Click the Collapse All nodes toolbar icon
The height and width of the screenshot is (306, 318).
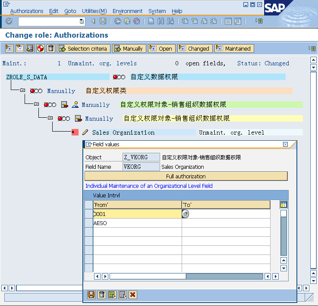tap(20, 48)
